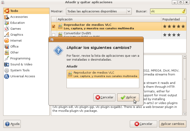190x131 pixels.
Task: Open the Sound & Video category
Action: (x=21, y=64)
